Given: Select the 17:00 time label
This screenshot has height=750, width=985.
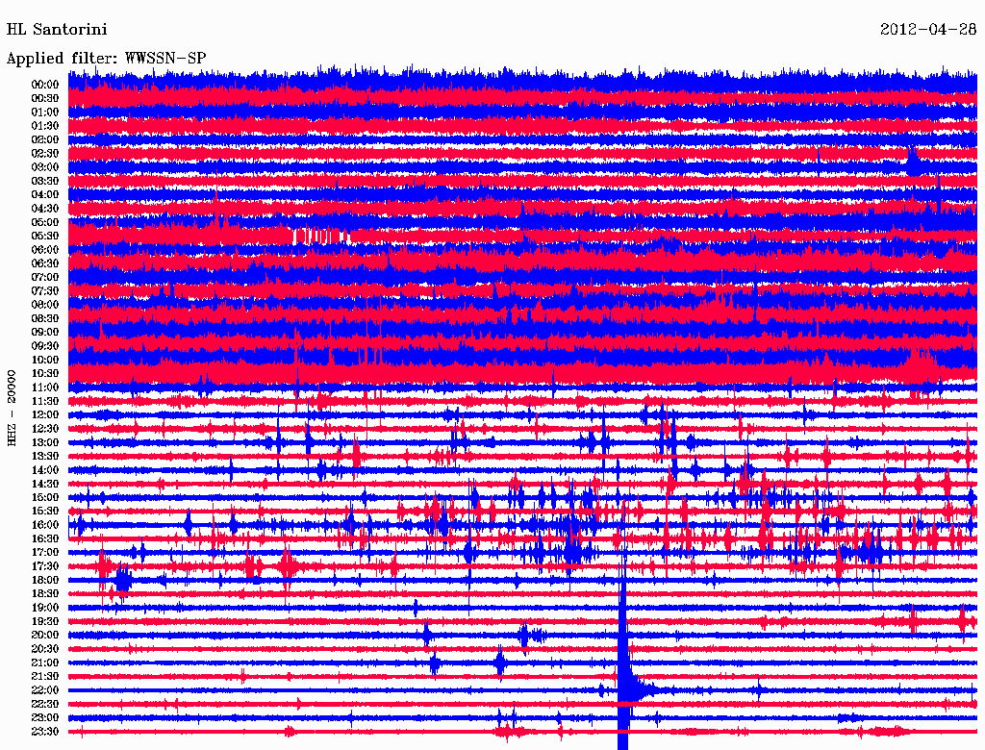Looking at the screenshot, I should point(45,553).
